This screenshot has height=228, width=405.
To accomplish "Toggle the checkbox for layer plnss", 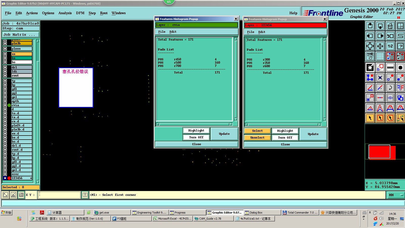I will coord(5,49).
